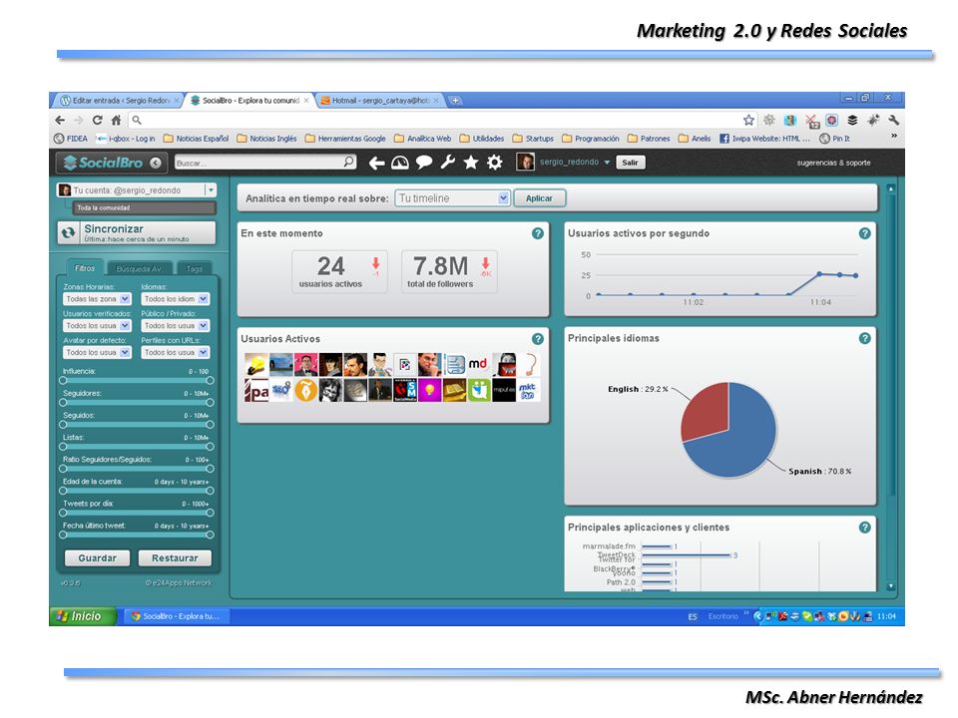Expand the Tu cuenta account selector

click(x=211, y=189)
